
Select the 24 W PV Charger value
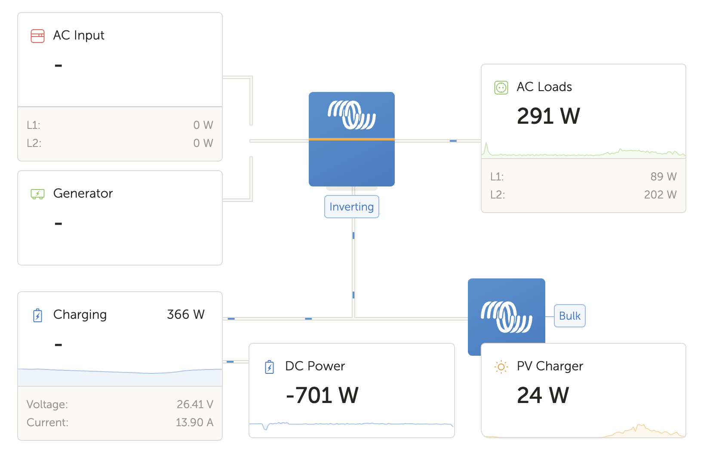point(543,395)
